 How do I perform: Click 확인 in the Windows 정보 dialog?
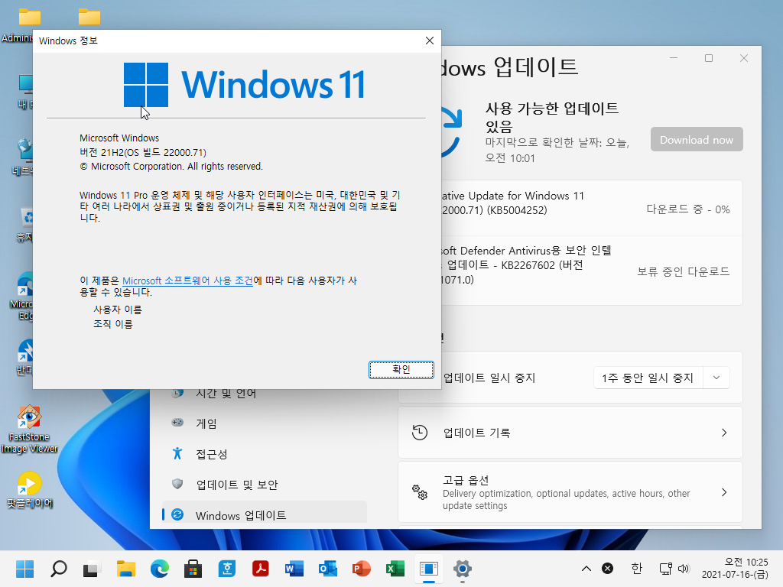pos(401,369)
